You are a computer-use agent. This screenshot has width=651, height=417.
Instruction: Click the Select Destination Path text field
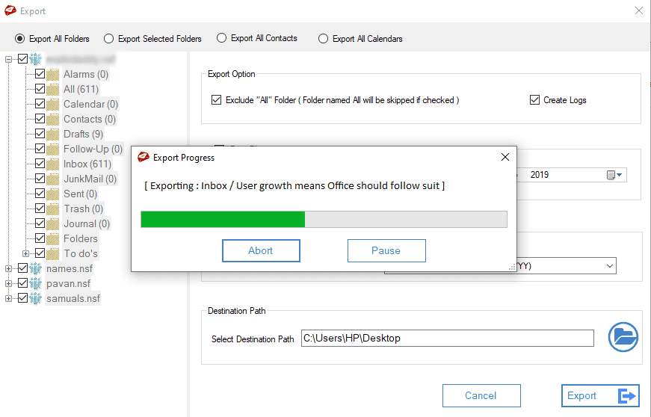[x=447, y=339]
